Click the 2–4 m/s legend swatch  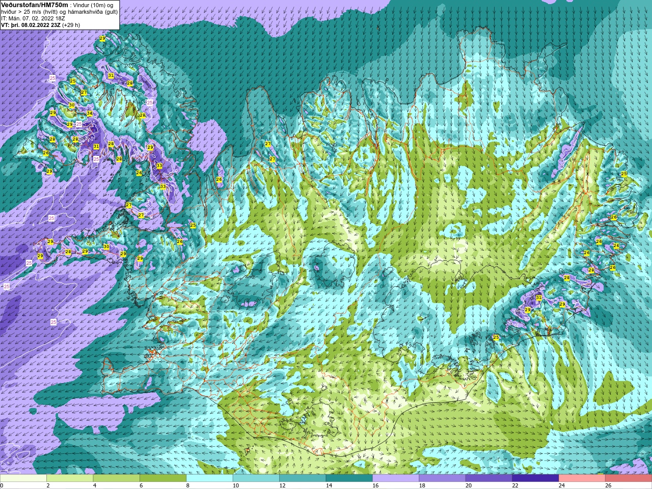[70, 478]
